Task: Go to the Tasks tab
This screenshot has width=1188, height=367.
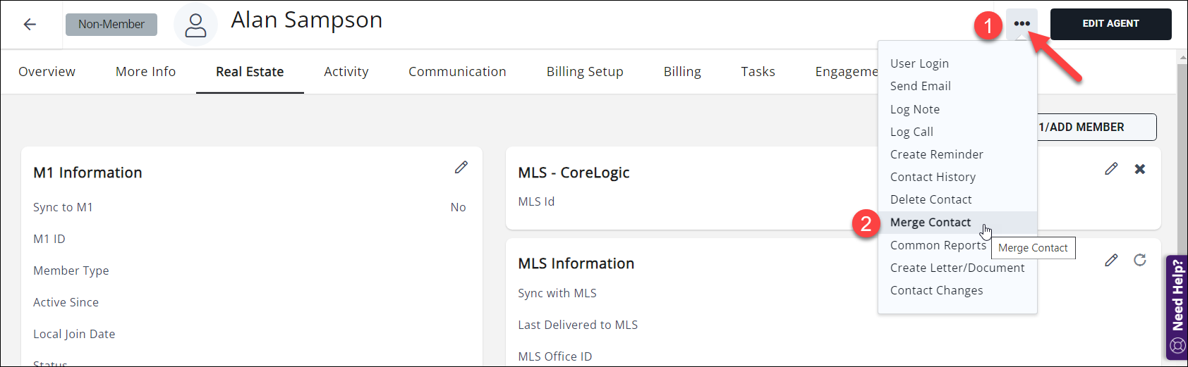Action: click(758, 72)
